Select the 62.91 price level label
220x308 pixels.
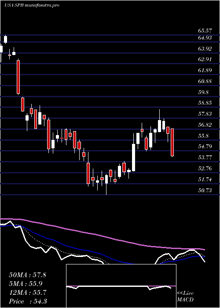pos(205,59)
